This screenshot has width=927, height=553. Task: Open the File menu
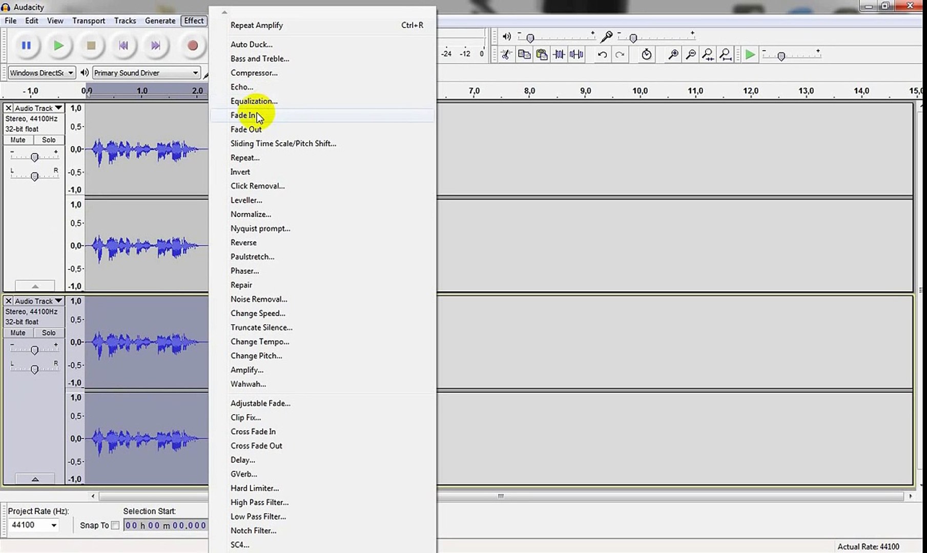(x=10, y=20)
